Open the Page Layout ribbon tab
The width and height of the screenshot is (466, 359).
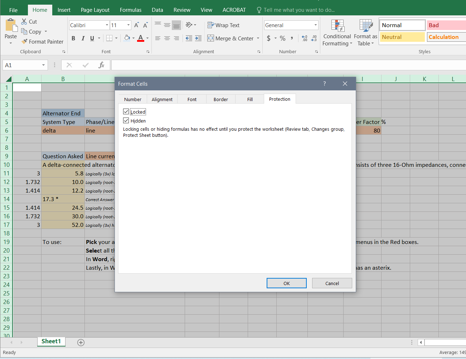(x=95, y=10)
